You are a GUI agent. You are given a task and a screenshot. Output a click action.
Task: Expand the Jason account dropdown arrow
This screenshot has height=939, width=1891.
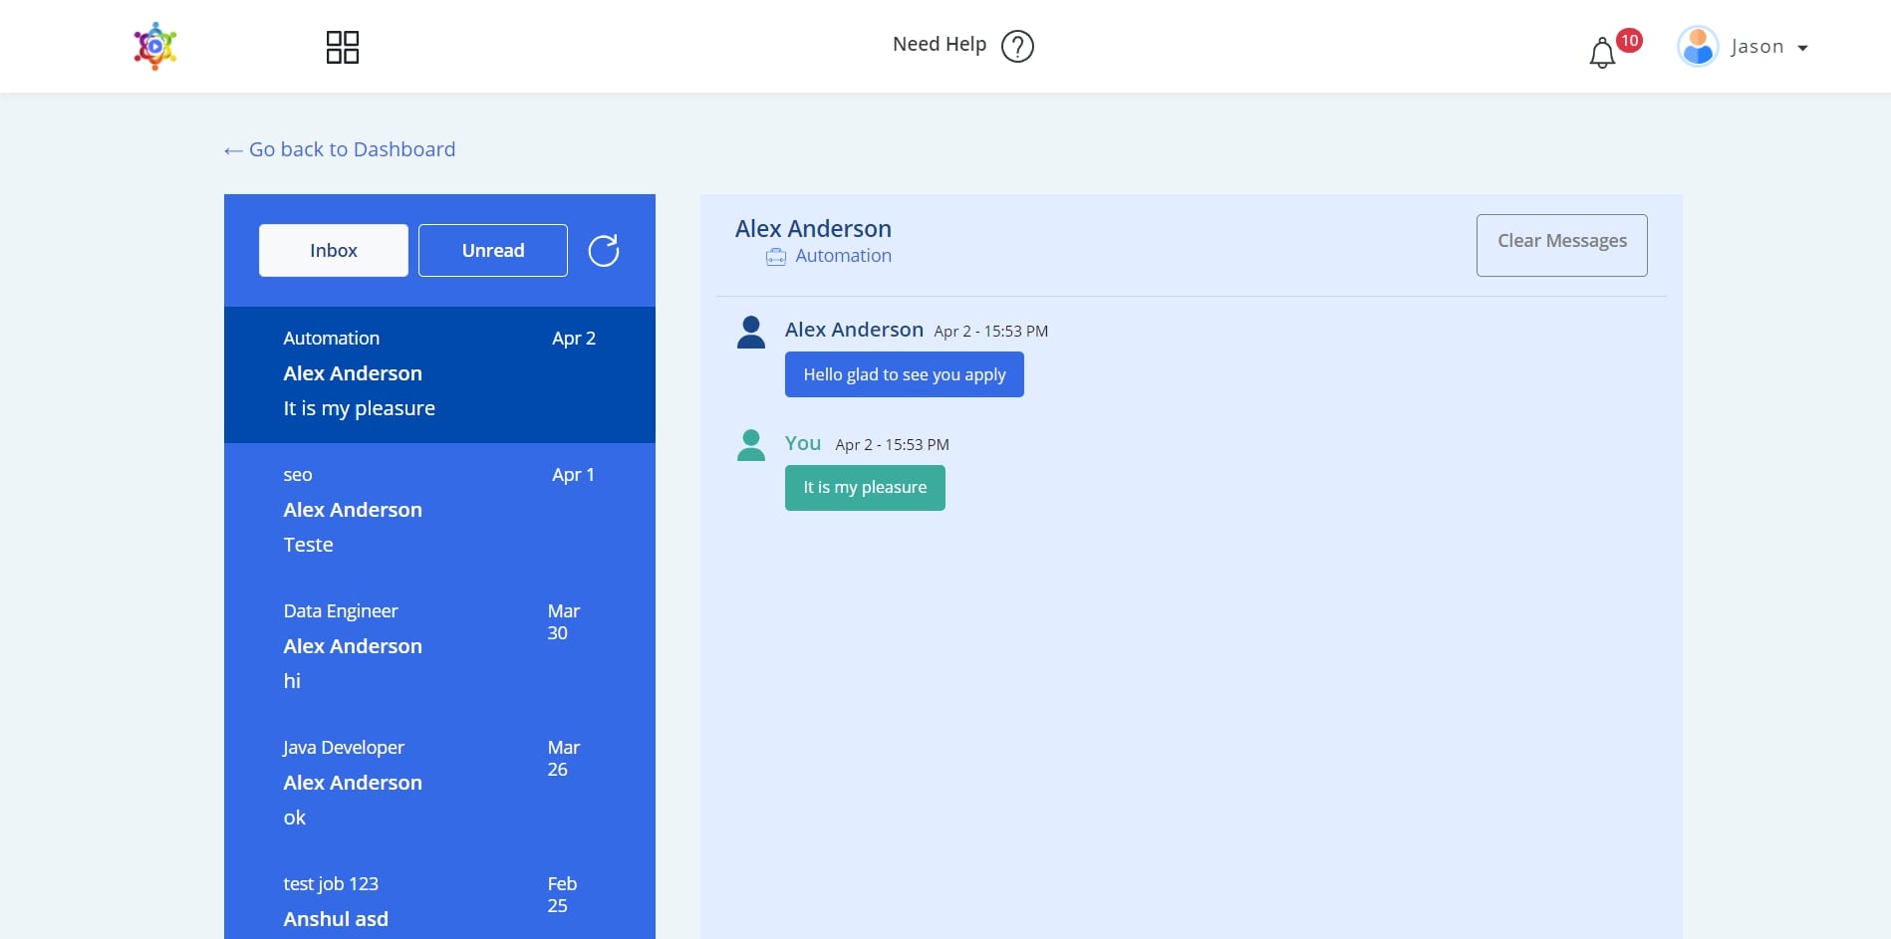tap(1802, 48)
